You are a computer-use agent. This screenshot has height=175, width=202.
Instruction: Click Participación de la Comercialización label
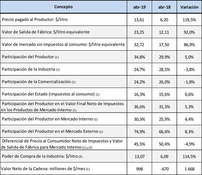(37, 82)
